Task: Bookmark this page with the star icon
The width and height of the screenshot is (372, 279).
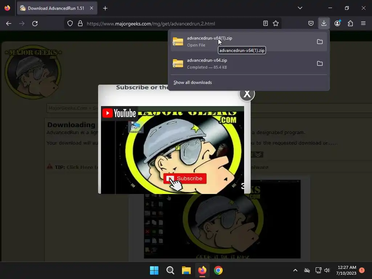Action: tap(276, 24)
